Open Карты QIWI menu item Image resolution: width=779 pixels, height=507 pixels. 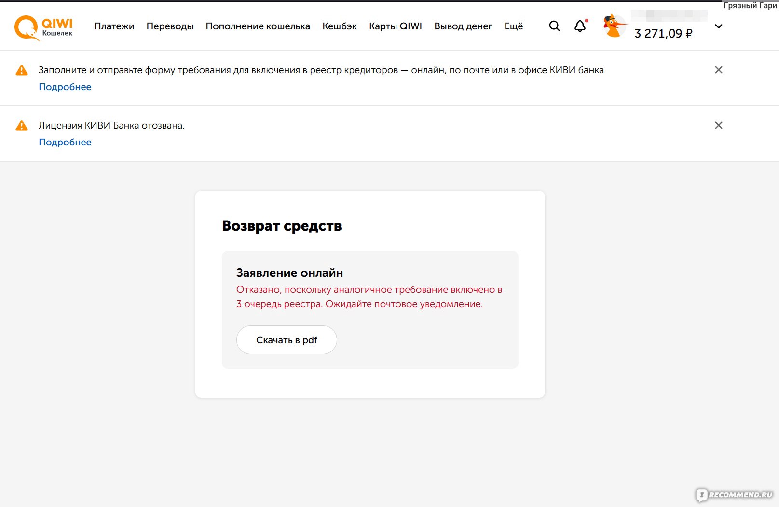click(396, 26)
